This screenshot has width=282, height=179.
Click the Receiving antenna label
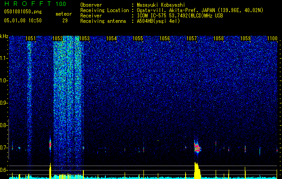tap(103, 21)
